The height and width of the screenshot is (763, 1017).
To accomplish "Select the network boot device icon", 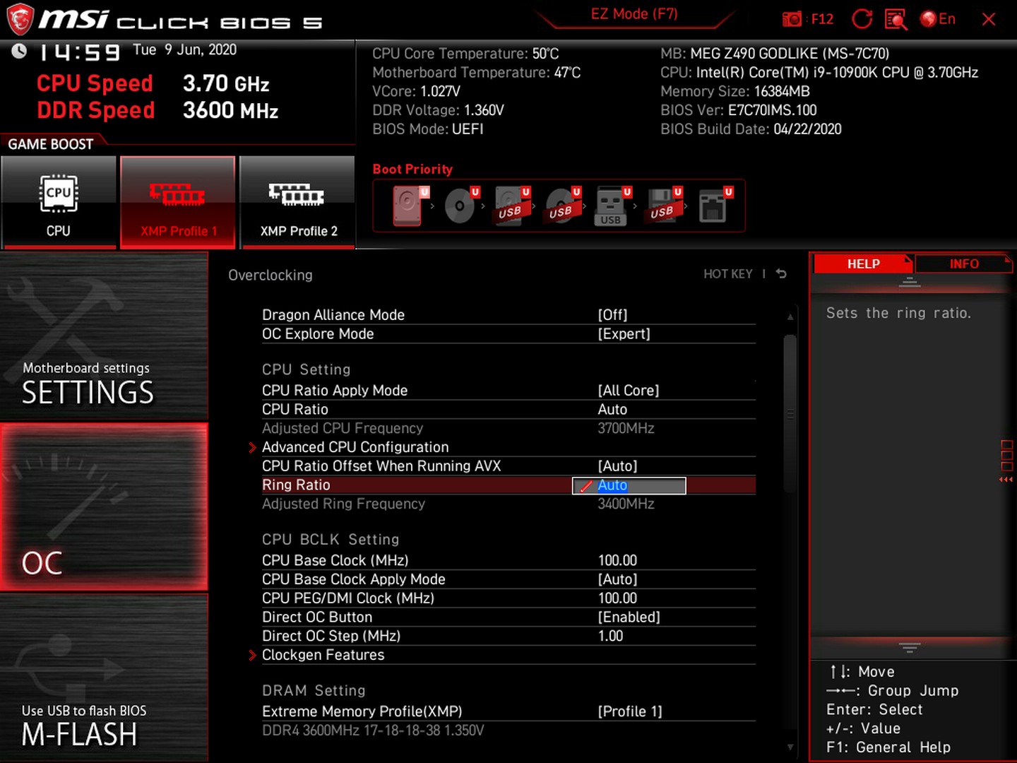I will [x=715, y=206].
